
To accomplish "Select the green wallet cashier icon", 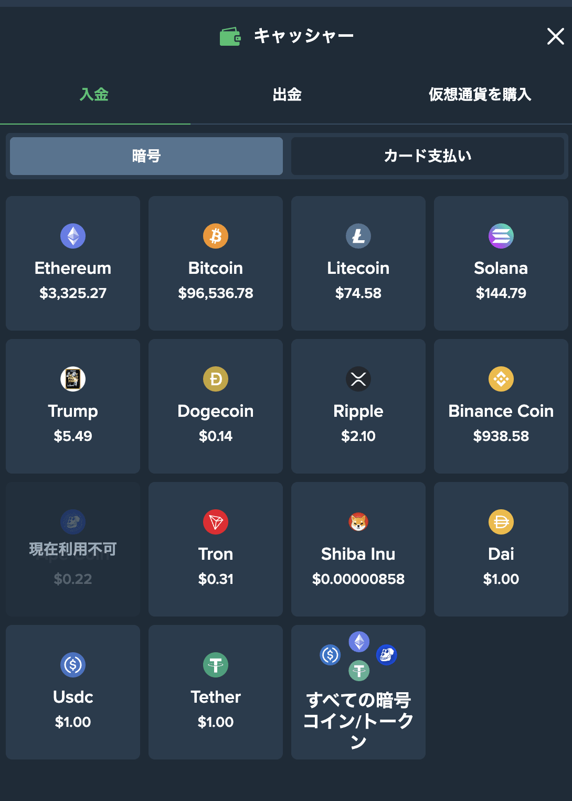I will tap(230, 36).
